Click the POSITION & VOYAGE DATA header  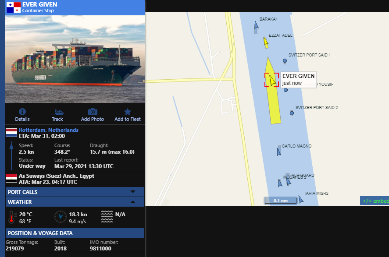click(75, 233)
